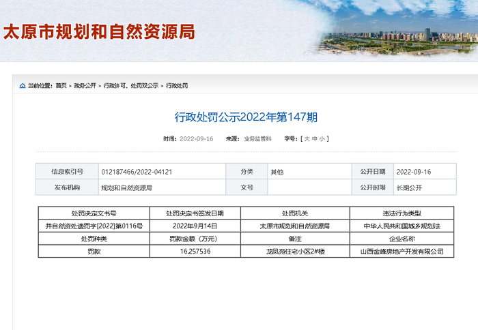Select 规划和自然资源局 cell value
The image size is (478, 330).
pyautogui.click(x=126, y=187)
